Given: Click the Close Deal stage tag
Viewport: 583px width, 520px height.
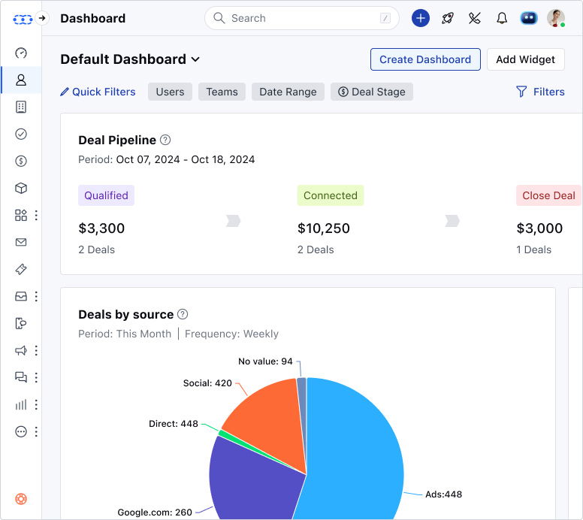Looking at the screenshot, I should tap(548, 195).
